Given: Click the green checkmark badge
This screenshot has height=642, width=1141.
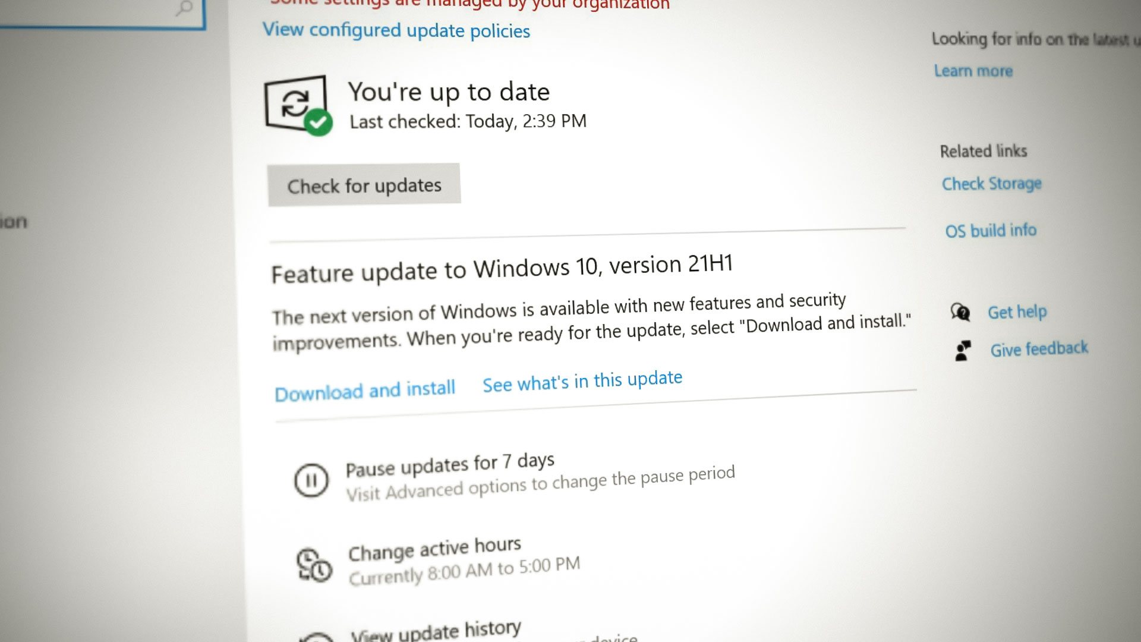Looking at the screenshot, I should pos(319,122).
